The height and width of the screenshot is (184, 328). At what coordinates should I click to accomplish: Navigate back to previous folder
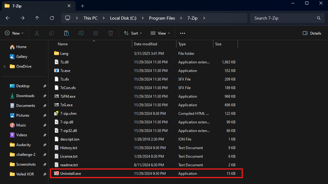pos(8,18)
